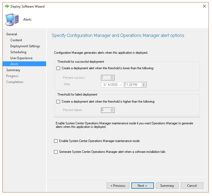Viewport: 212px width, 196px height.
Task: Increase the After time with up arrow
Action: (144, 84)
